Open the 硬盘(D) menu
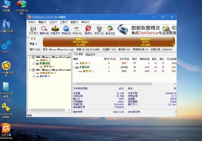Viewport: 202px width, 141px height. pyautogui.click(x=42, y=22)
